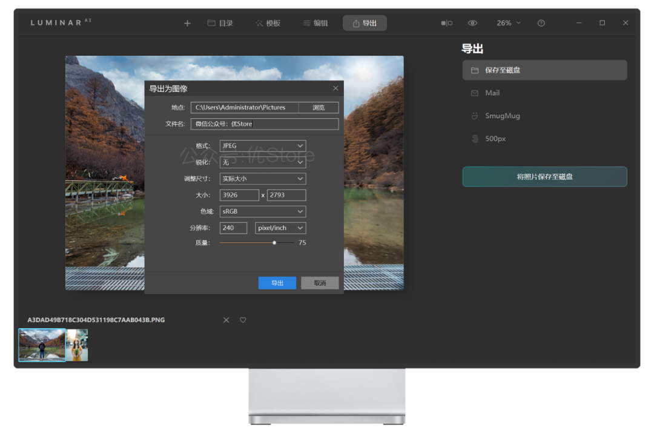654x433 pixels.
Task: Open the 调整尺寸 resize dropdown
Action: pos(263,179)
